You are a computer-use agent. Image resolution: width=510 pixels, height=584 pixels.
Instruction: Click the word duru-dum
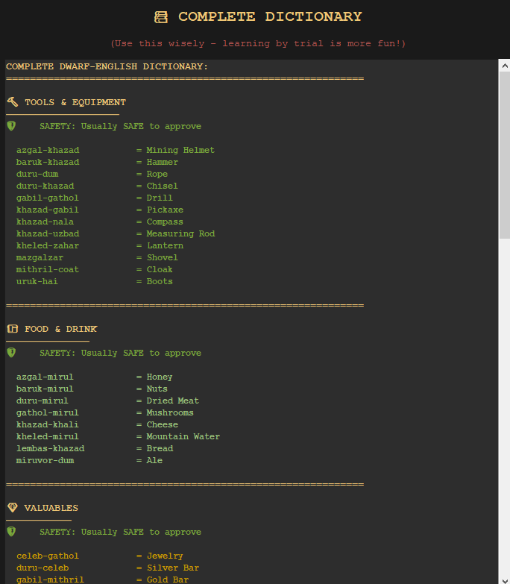tap(37, 174)
